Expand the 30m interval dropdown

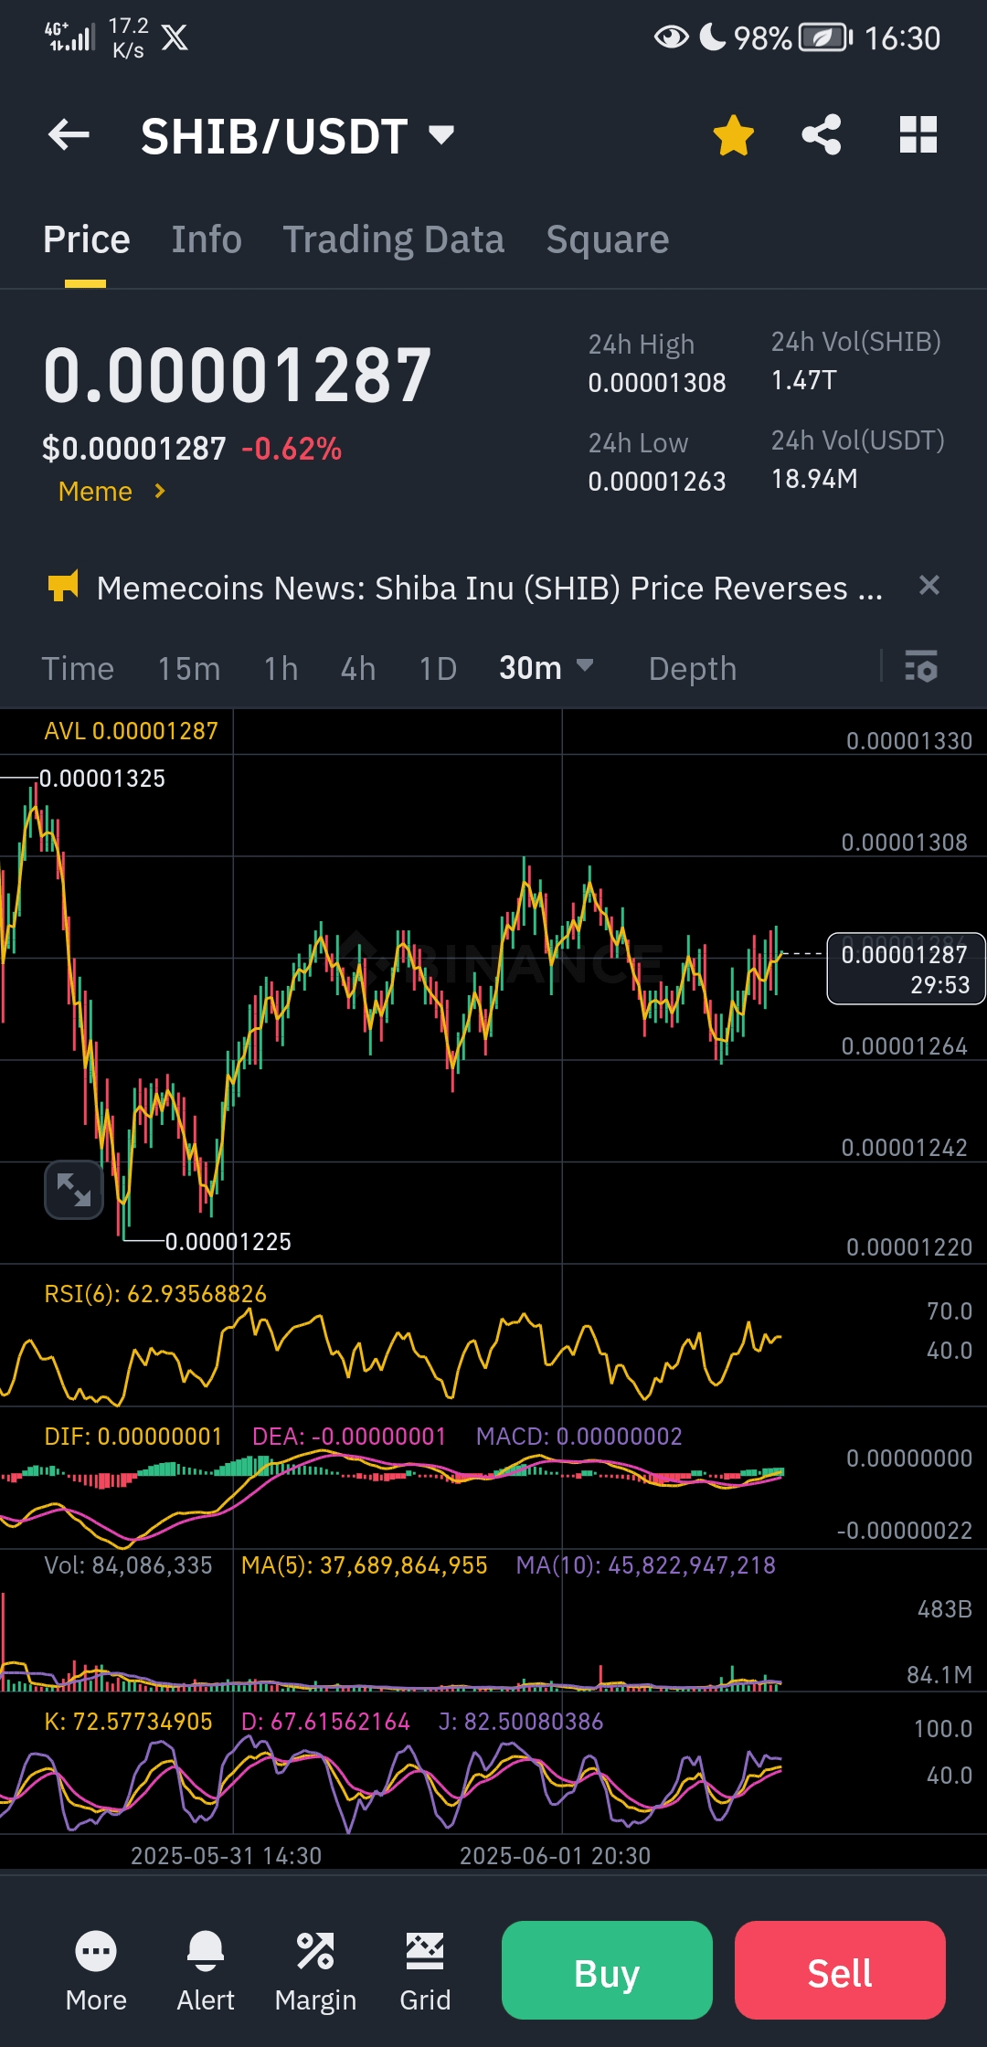coord(546,668)
